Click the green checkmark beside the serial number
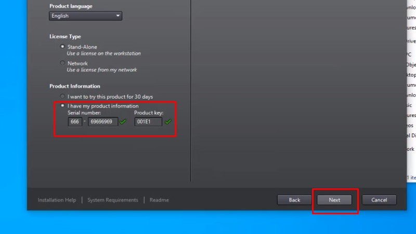 coord(123,122)
